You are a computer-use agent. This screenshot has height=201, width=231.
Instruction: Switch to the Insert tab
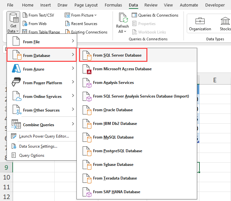pyautogui.click(x=45, y=5)
